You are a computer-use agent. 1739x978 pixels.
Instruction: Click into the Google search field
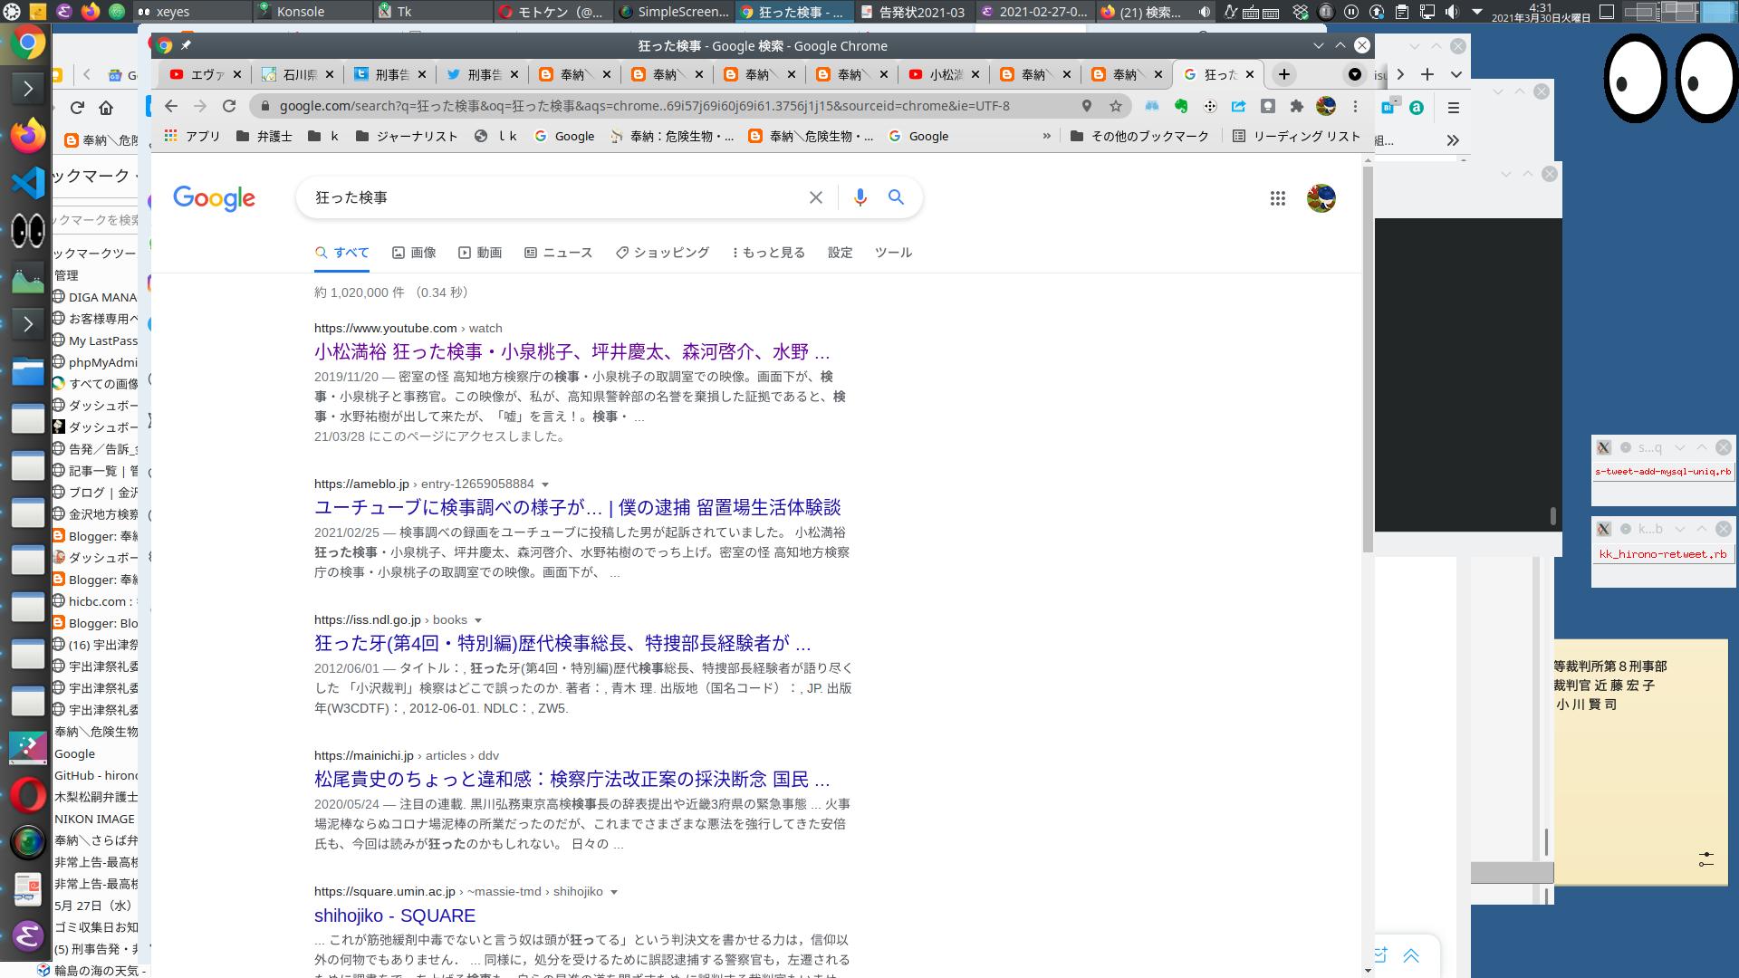[x=552, y=197]
